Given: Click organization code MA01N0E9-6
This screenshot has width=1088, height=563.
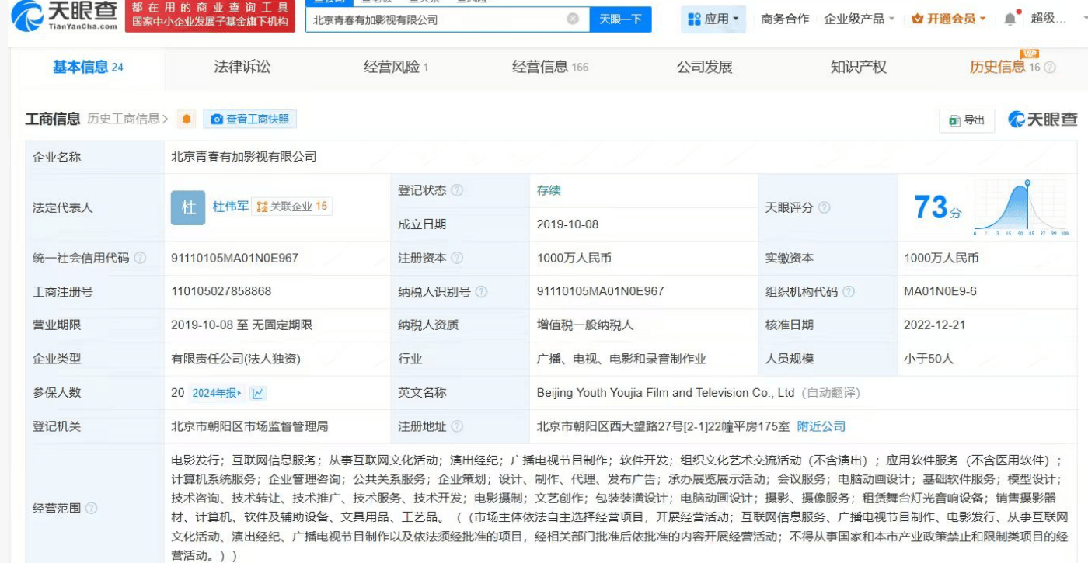Looking at the screenshot, I should coord(940,292).
